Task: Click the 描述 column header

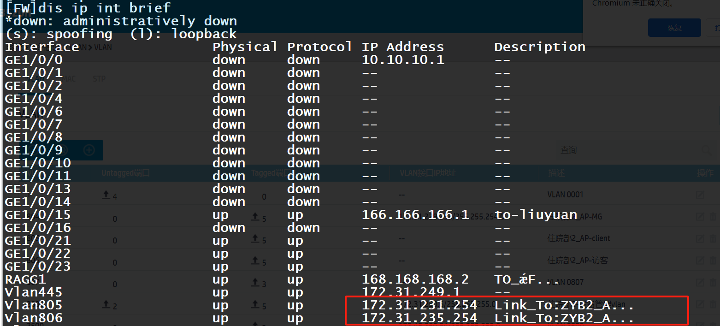Action: tap(556, 173)
